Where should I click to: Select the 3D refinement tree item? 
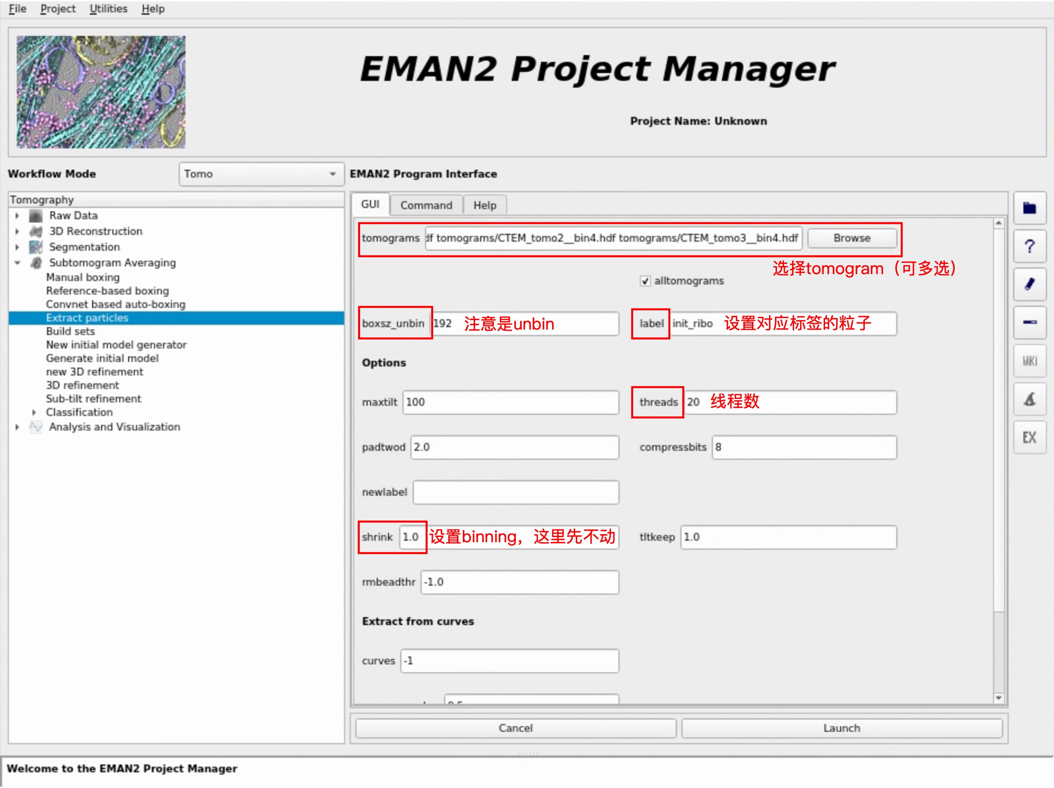click(x=82, y=385)
